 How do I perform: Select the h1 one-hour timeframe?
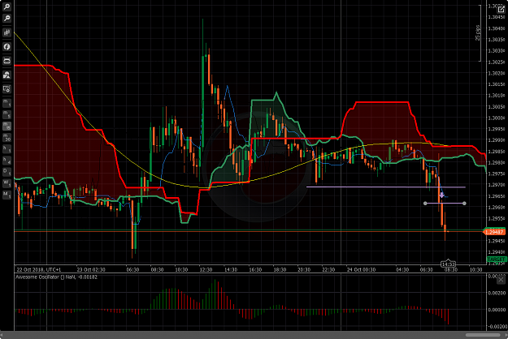pyautogui.click(x=7, y=149)
